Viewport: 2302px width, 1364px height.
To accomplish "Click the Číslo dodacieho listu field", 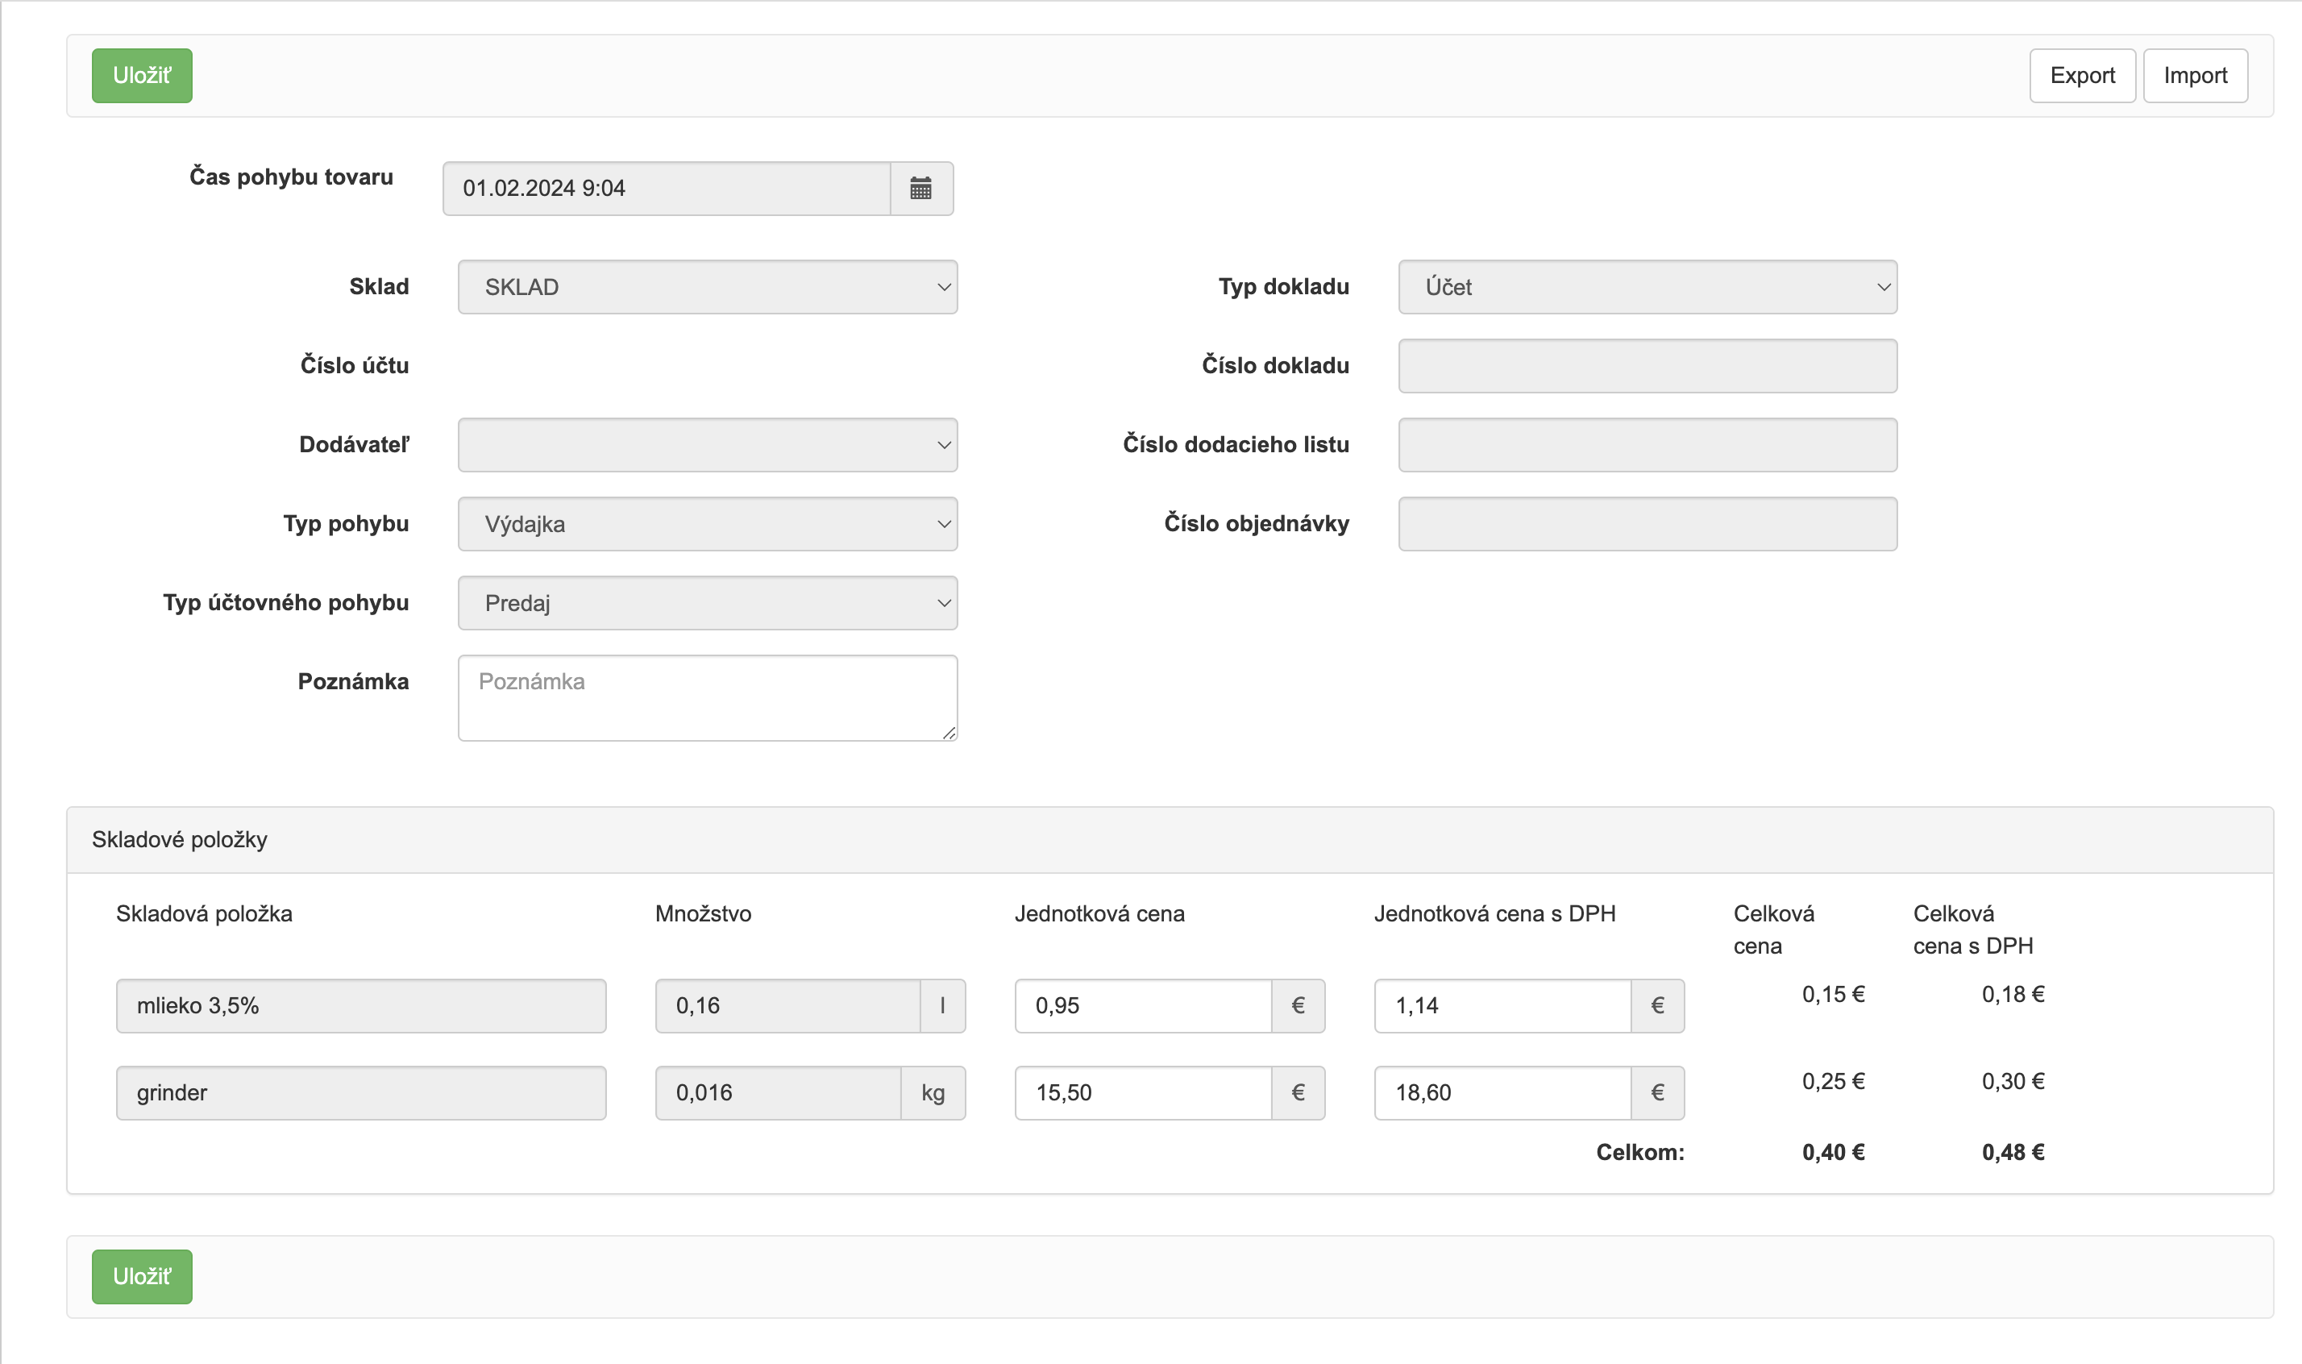I will click(1647, 445).
